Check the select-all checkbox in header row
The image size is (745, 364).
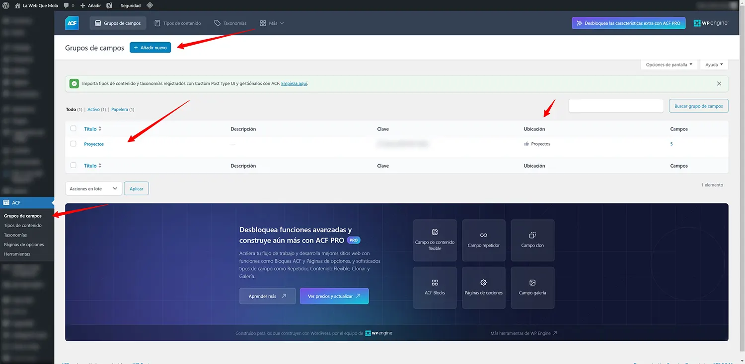tap(73, 128)
